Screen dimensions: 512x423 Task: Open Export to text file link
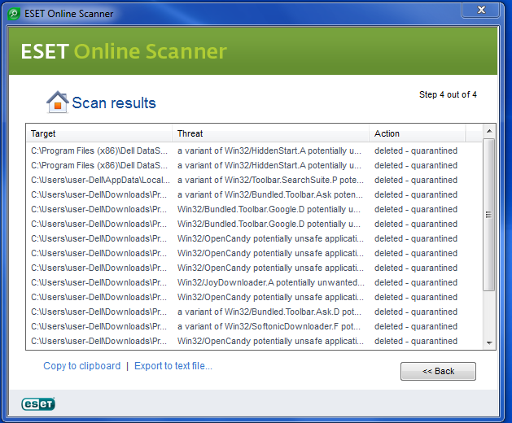173,366
